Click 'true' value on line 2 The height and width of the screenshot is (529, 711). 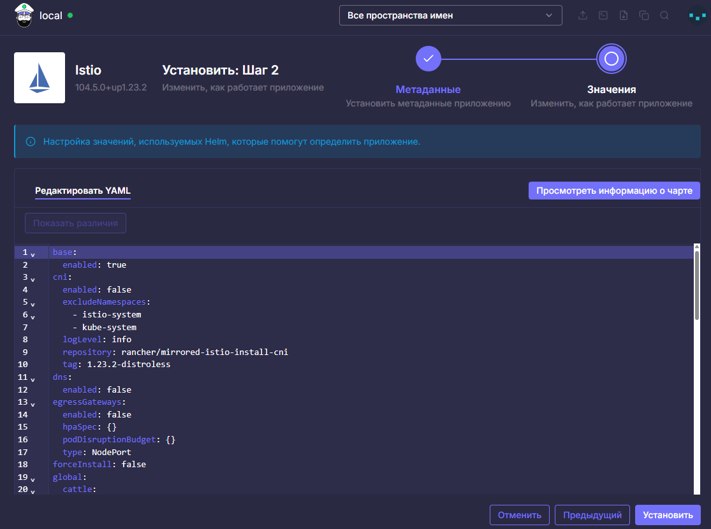117,264
